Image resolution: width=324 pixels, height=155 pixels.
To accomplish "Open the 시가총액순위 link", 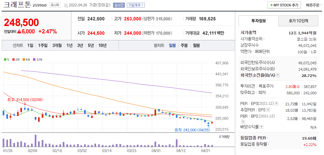I will click(x=252, y=39).
